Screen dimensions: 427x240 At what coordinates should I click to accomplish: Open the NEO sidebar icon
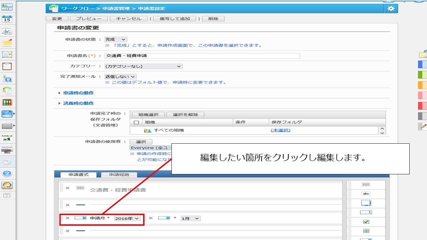point(7,114)
